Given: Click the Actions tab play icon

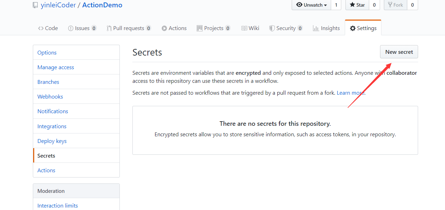Looking at the screenshot, I should [x=164, y=28].
